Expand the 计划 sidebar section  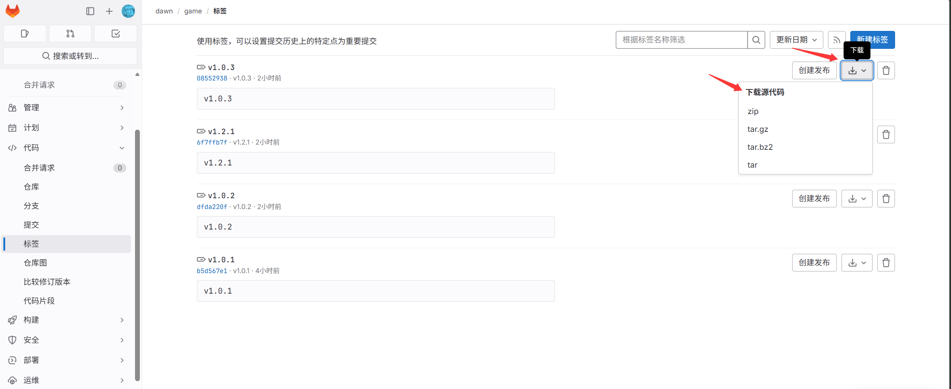click(x=66, y=128)
